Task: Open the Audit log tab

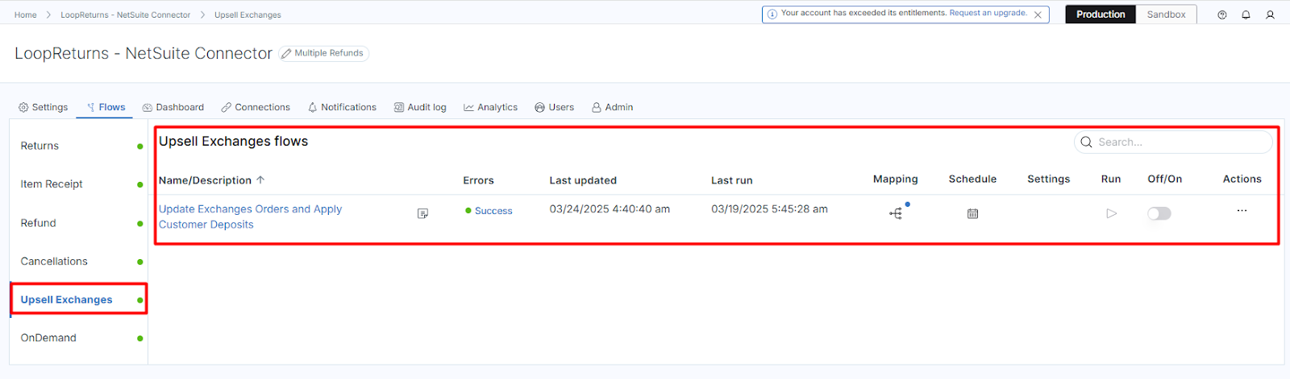Action: tap(420, 107)
